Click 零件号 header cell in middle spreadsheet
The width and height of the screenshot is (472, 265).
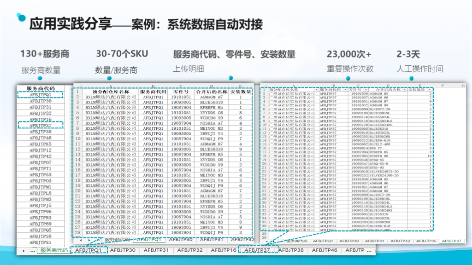pyautogui.click(x=181, y=92)
